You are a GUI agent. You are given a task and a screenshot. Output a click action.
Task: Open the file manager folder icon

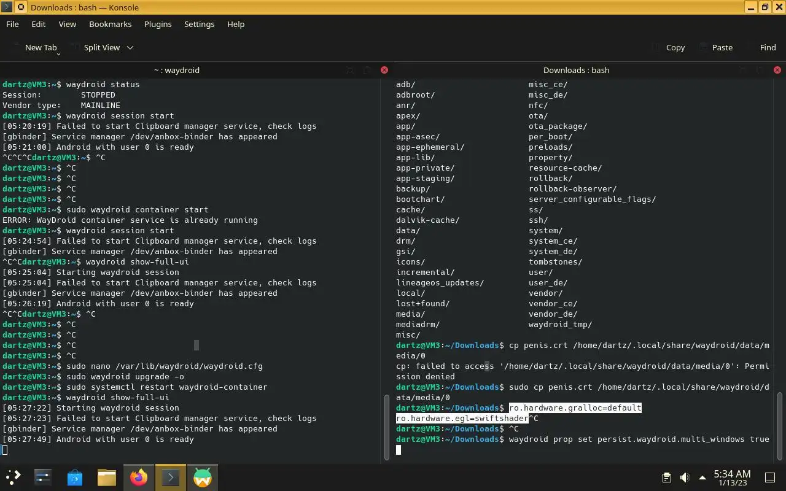pyautogui.click(x=107, y=477)
